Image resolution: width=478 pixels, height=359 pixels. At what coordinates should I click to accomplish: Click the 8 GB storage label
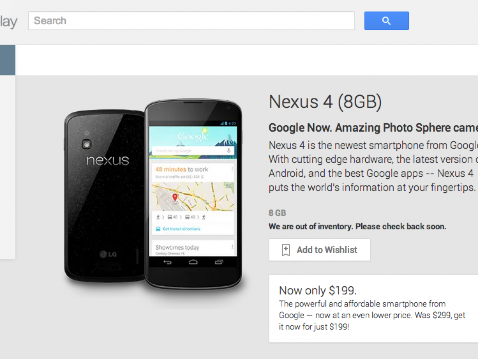pos(277,213)
